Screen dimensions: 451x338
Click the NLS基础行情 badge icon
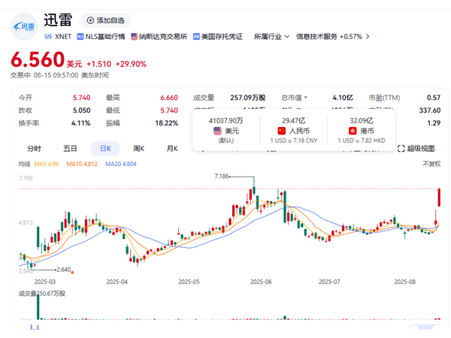[x=80, y=37]
